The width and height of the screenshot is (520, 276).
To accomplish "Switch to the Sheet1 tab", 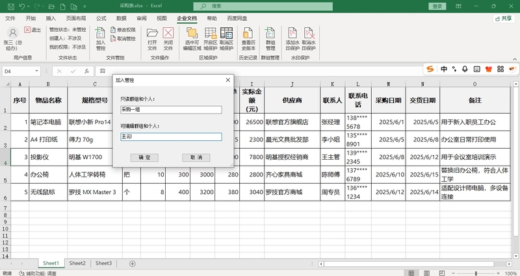I will point(51,263).
